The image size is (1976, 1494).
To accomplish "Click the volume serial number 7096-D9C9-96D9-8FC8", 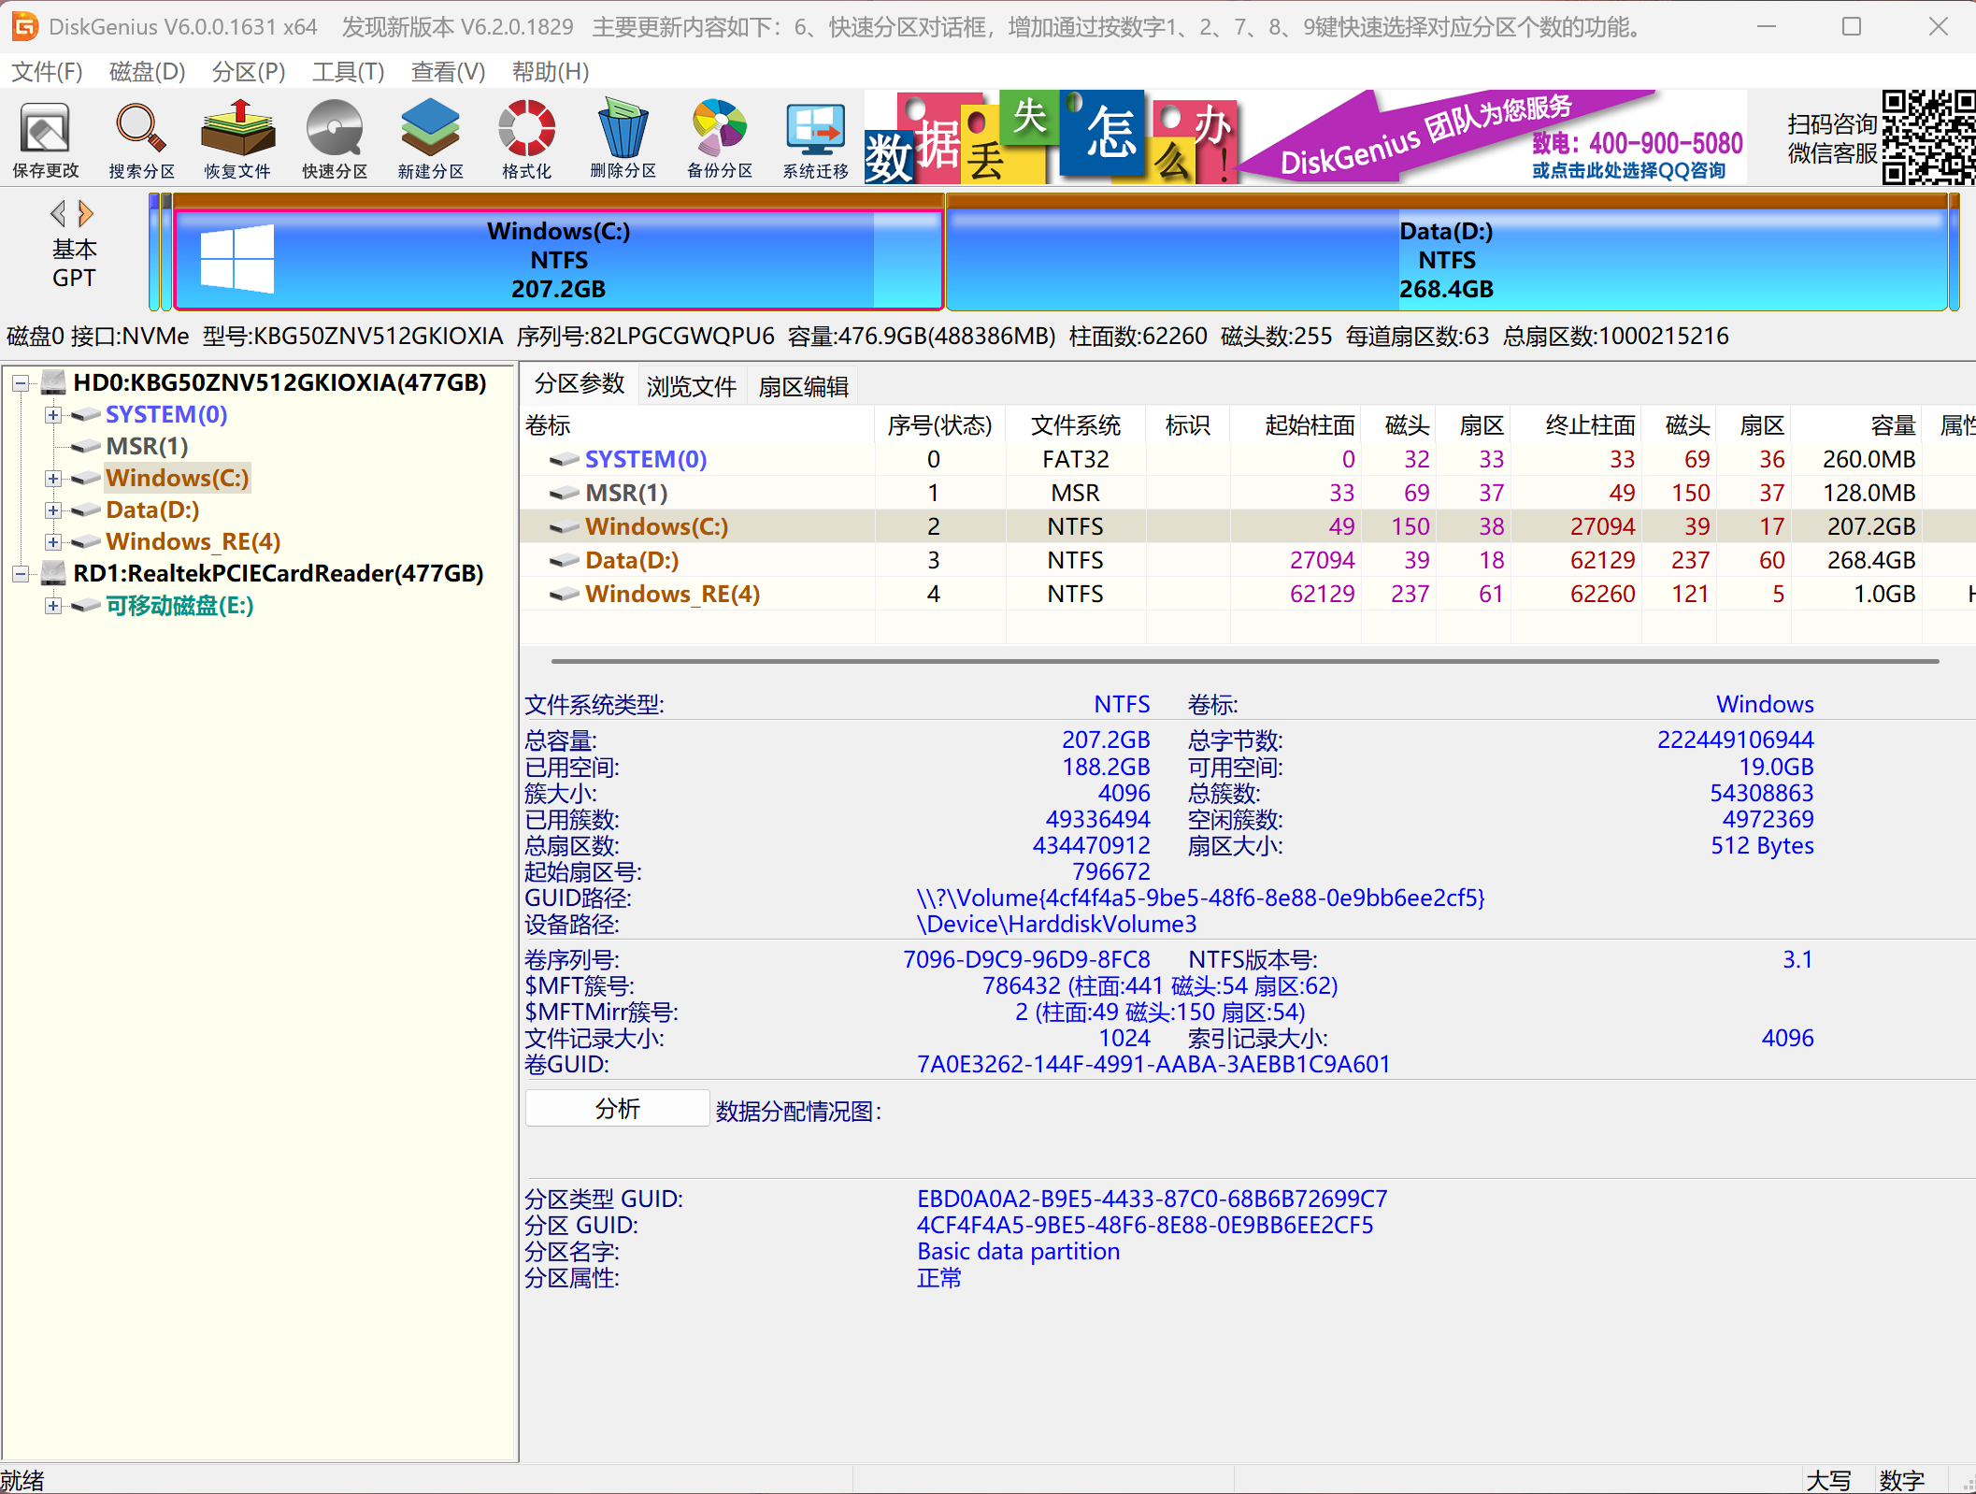I will click(x=1026, y=960).
